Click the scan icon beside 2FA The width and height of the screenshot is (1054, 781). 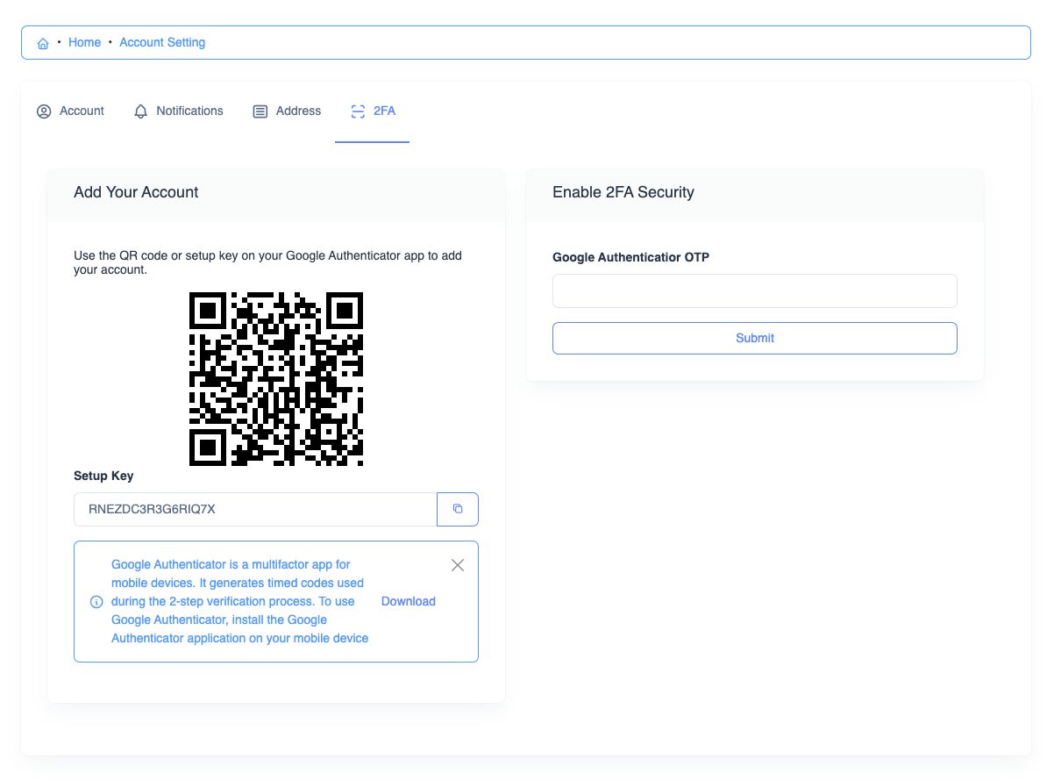(358, 111)
